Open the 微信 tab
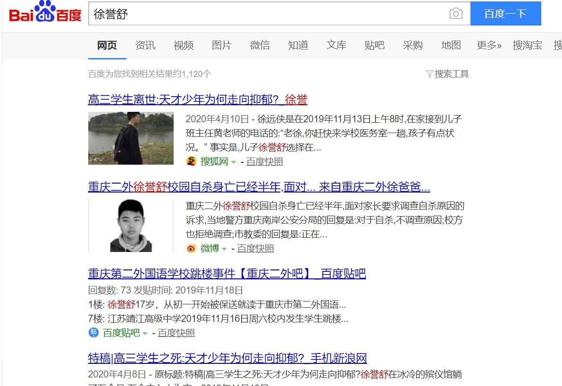 point(260,45)
